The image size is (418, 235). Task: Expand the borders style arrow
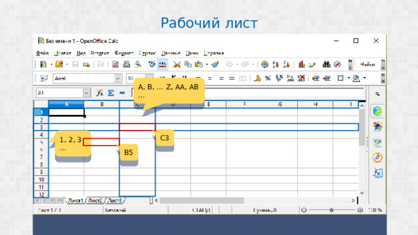[348, 78]
